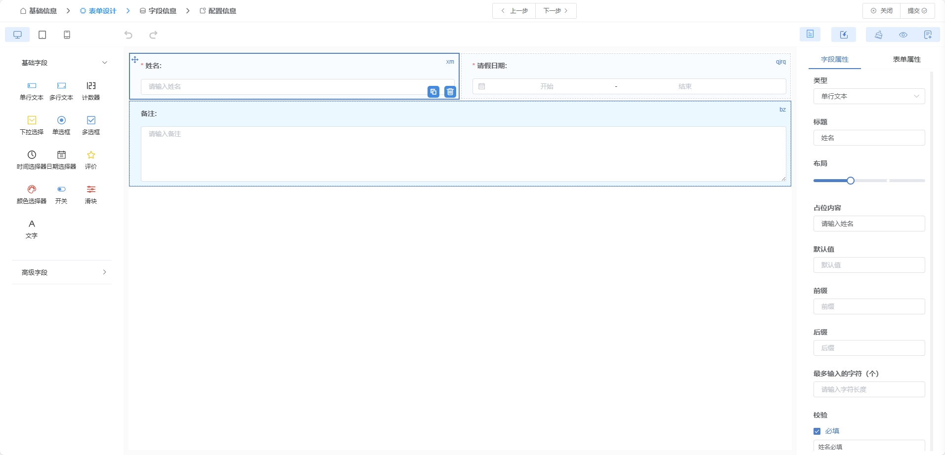This screenshot has width=945, height=455.
Task: Add a 颜色选择器 field
Action: [x=32, y=195]
